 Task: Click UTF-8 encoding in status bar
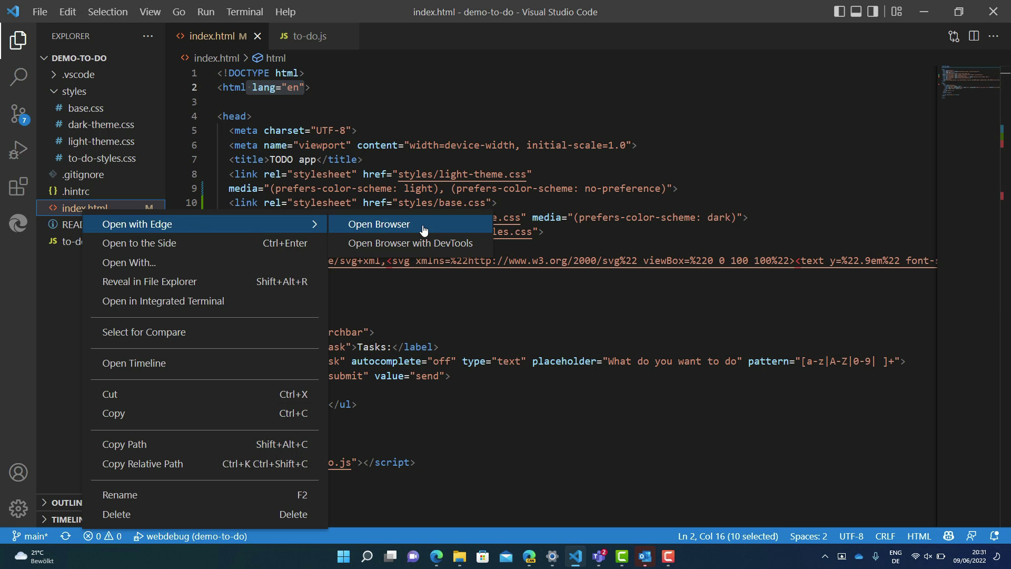(850, 536)
